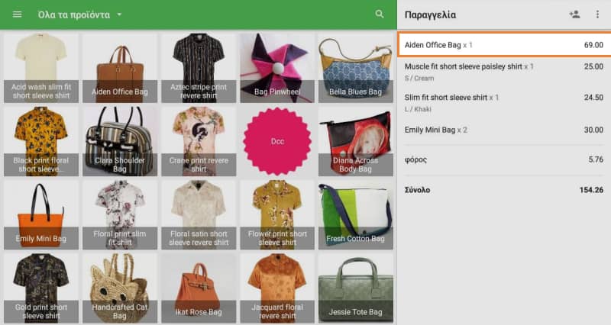Viewport: 611px width, 325px height.
Task: Add Aiden Office Bag product tile
Action: tap(120, 67)
